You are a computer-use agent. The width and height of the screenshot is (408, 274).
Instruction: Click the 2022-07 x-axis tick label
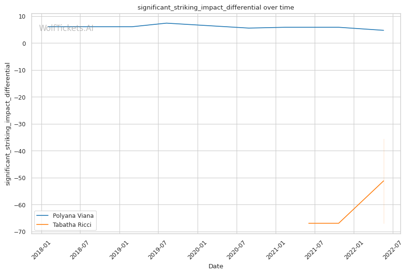(x=392, y=249)
